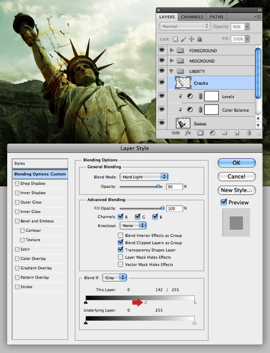The width and height of the screenshot is (270, 353).
Task: Switch to the CHANNELS tab
Action: [x=192, y=17]
